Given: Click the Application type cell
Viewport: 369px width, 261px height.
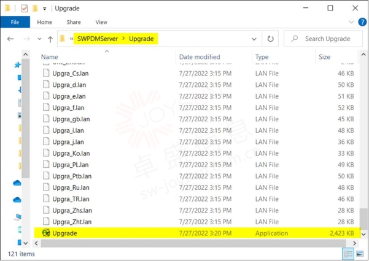Looking at the screenshot, I should 271,233.
